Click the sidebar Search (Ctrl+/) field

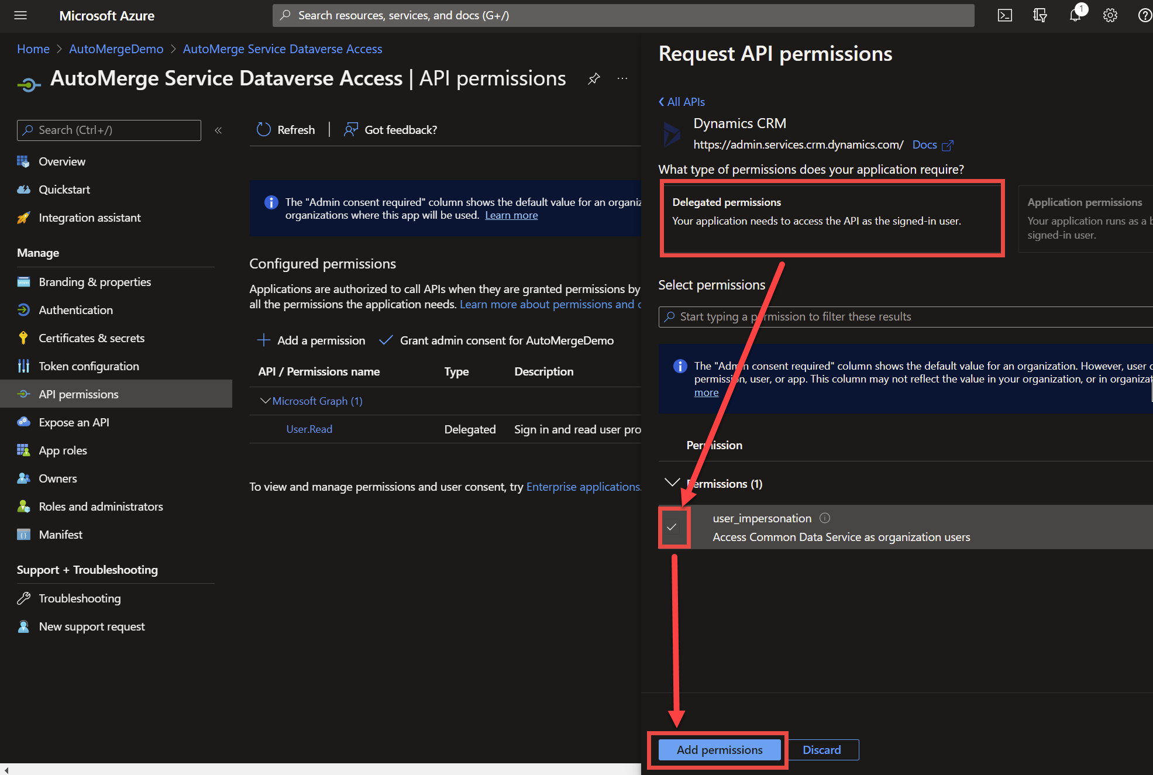pyautogui.click(x=109, y=130)
